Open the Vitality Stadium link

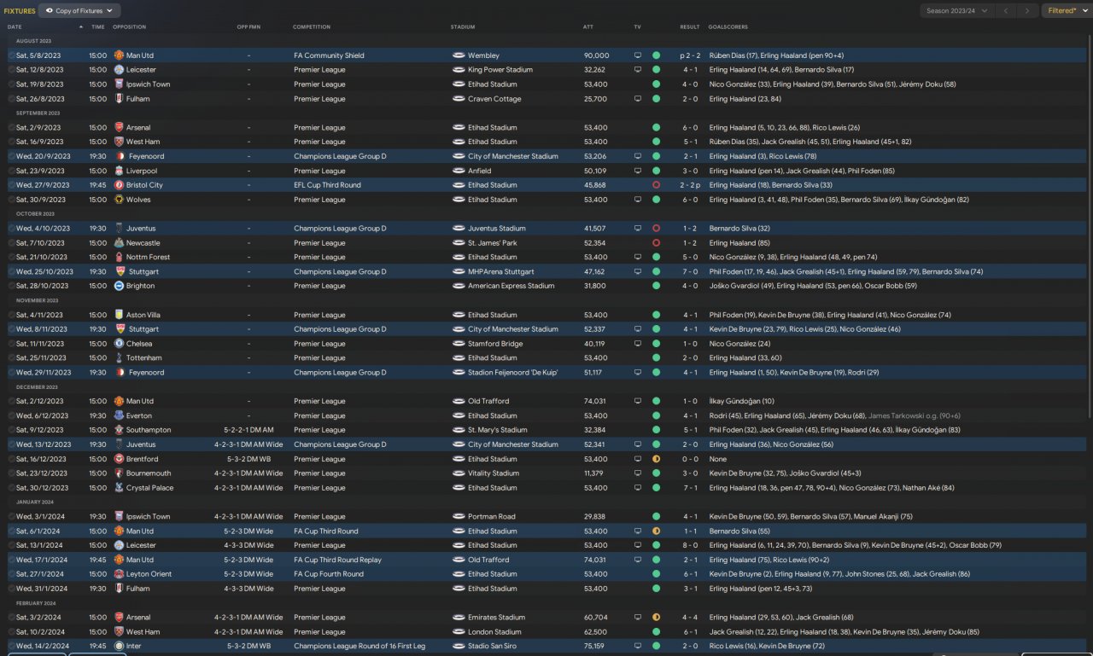click(494, 473)
